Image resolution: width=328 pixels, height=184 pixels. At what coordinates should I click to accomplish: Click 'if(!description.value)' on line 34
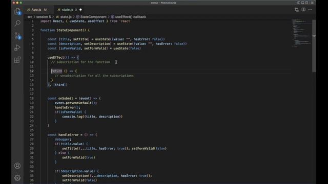[75, 171]
